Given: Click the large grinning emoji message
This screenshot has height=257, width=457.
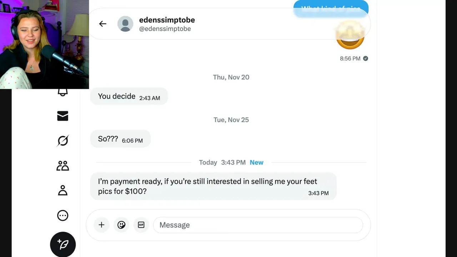Looking at the screenshot, I should coord(350,36).
